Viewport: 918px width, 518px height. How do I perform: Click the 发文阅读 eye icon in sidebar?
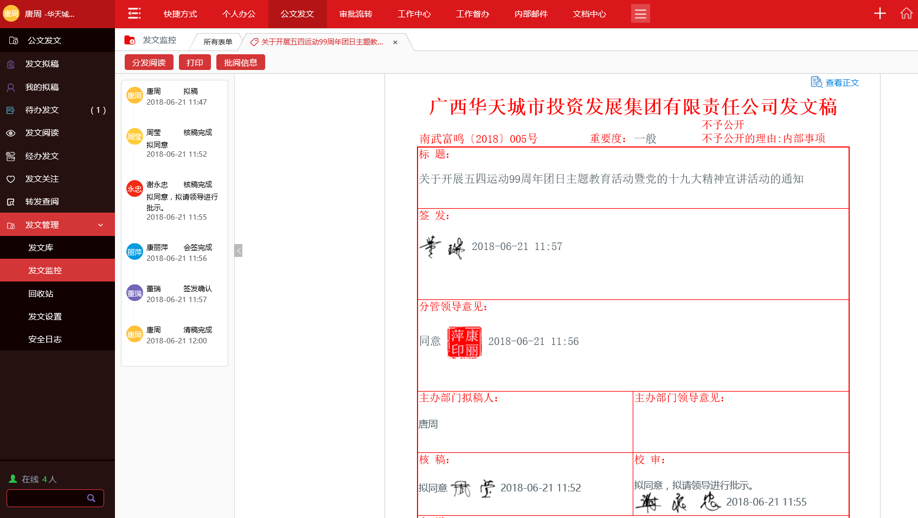tap(11, 133)
